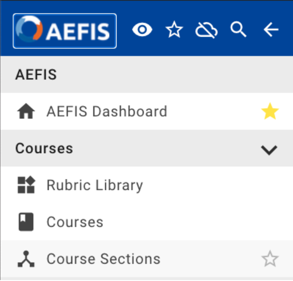
Task: Open search with the magnifier icon
Action: pos(238,30)
